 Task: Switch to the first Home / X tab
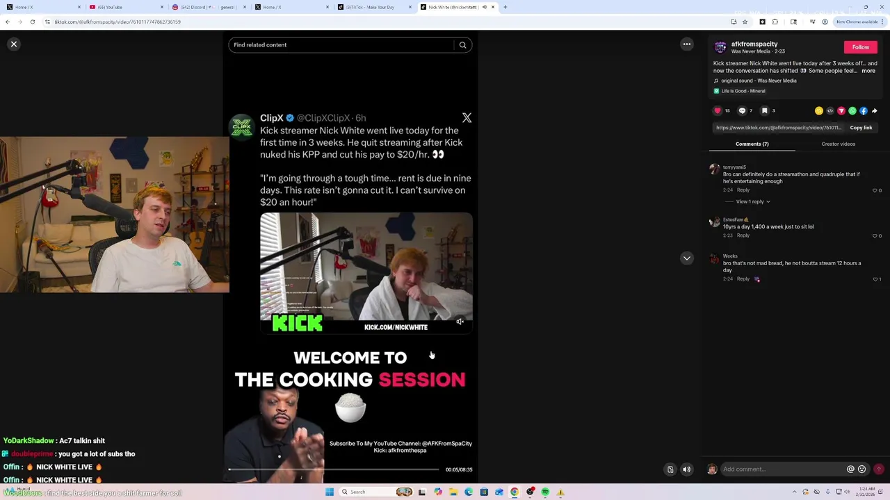point(43,7)
